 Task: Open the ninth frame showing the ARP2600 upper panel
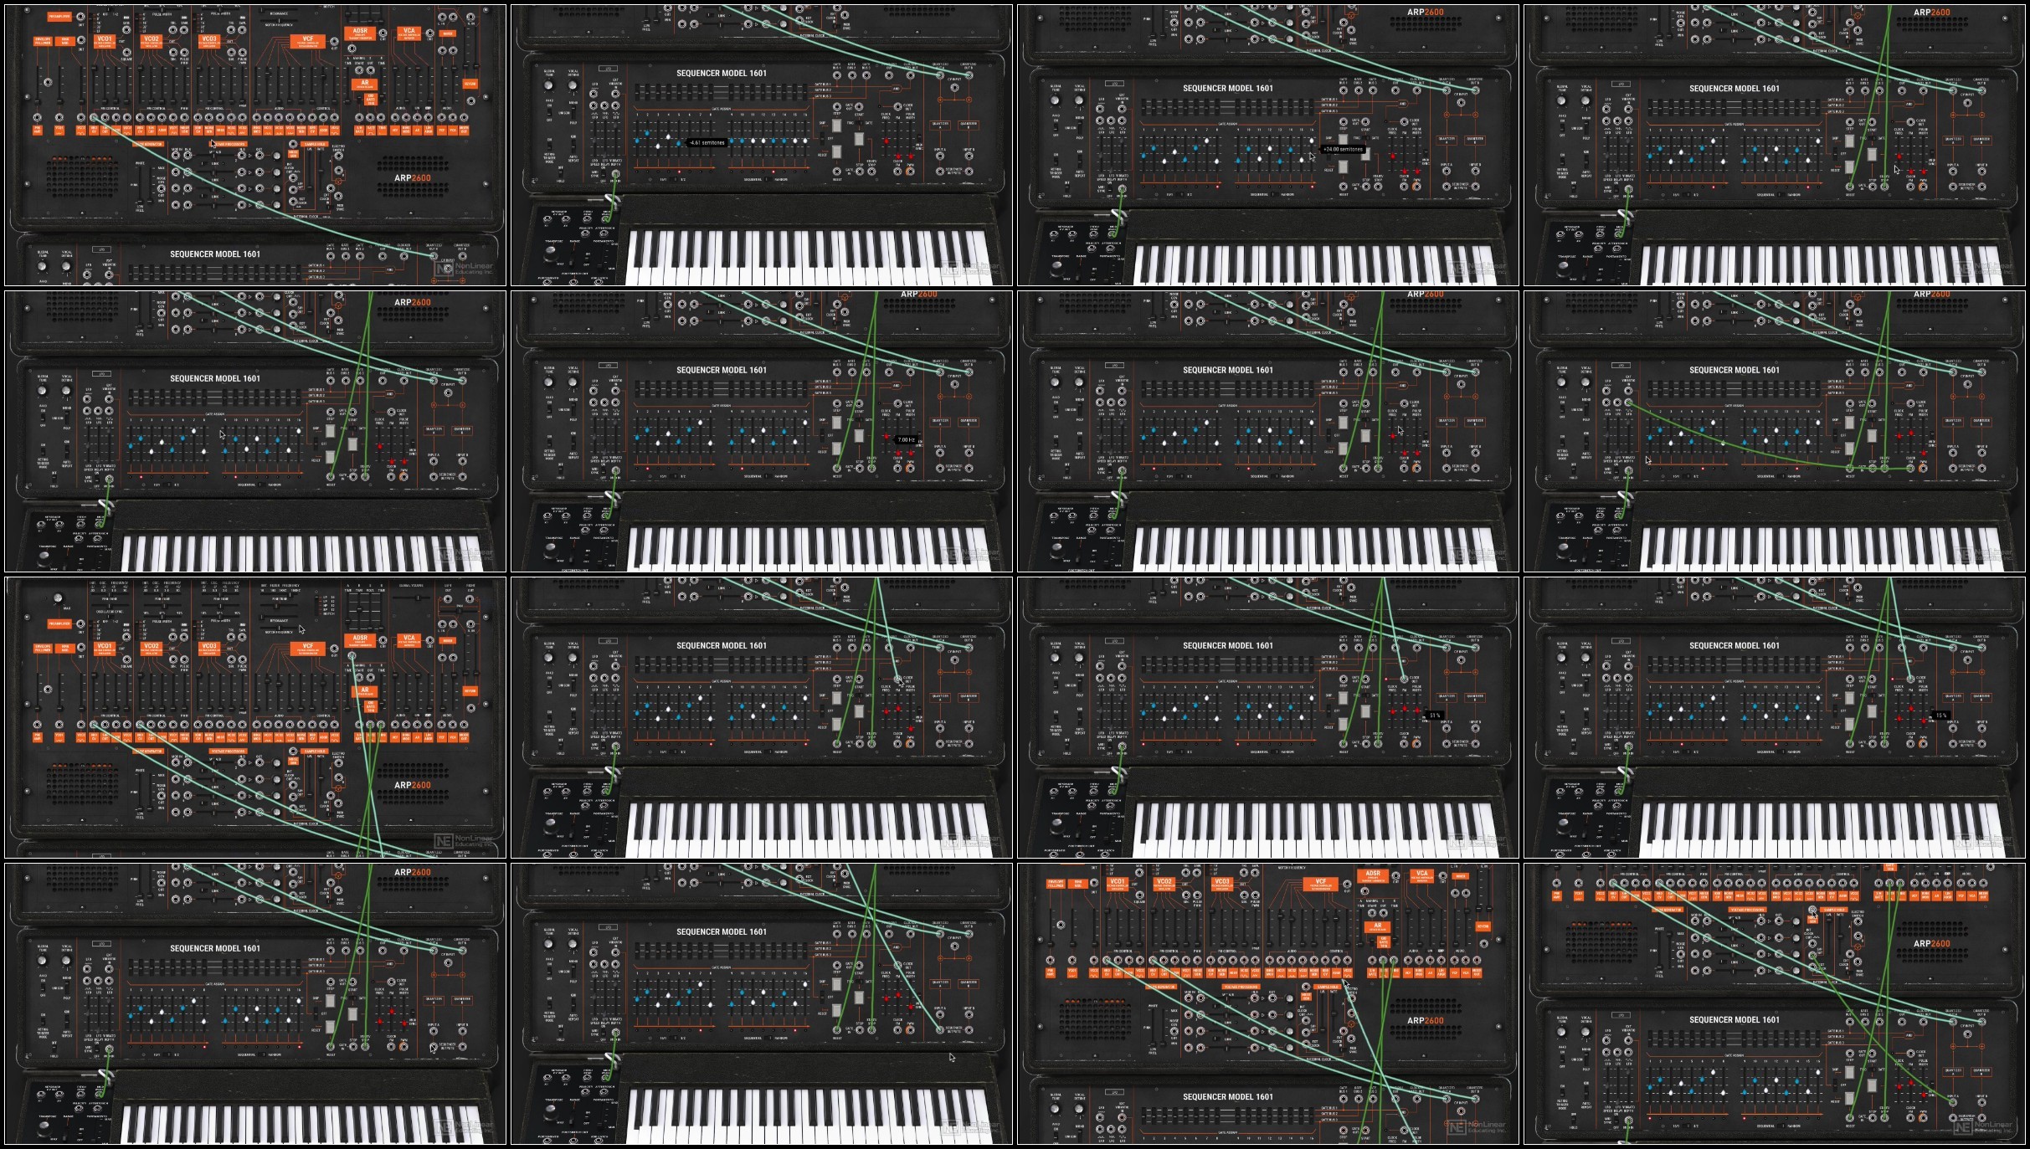tap(255, 717)
